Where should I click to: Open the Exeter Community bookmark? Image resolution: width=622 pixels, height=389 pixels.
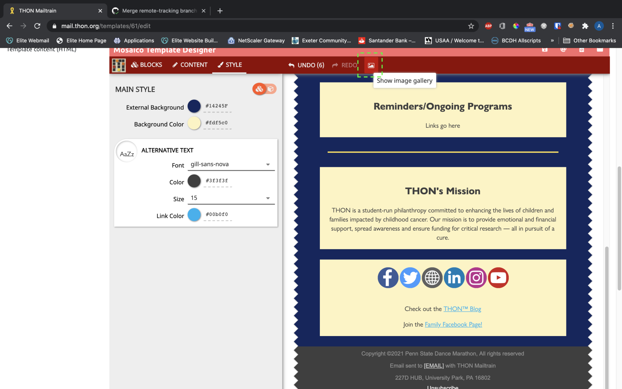tap(321, 41)
